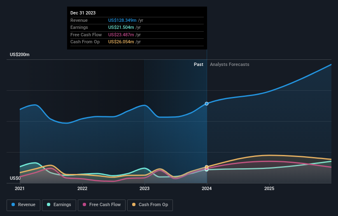The height and width of the screenshot is (216, 338).
Task: Click the 2023 x-axis label
Action: (145, 189)
